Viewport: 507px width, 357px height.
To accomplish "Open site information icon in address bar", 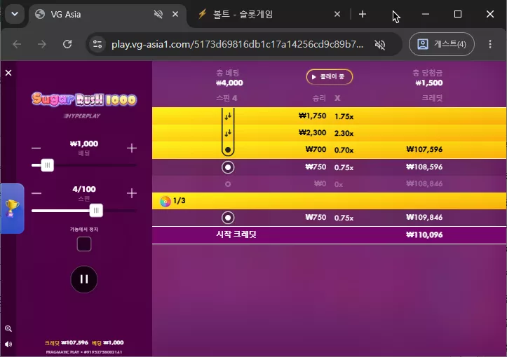I will [x=97, y=44].
